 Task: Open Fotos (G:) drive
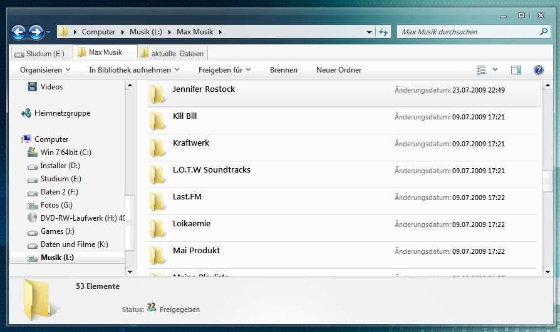(x=56, y=205)
